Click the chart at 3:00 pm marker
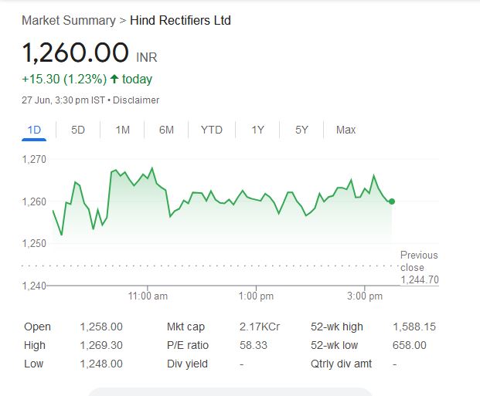 click(365, 296)
